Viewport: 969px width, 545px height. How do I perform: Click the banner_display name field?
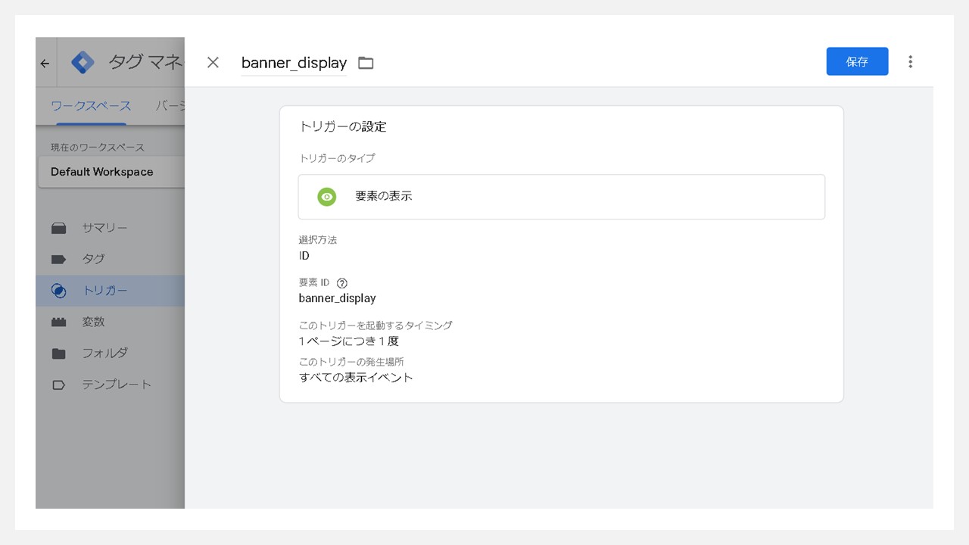click(x=293, y=63)
